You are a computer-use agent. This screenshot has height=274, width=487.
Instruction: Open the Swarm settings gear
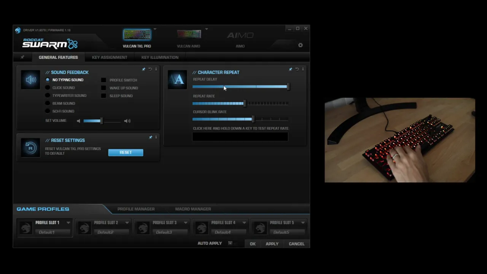[x=300, y=45]
